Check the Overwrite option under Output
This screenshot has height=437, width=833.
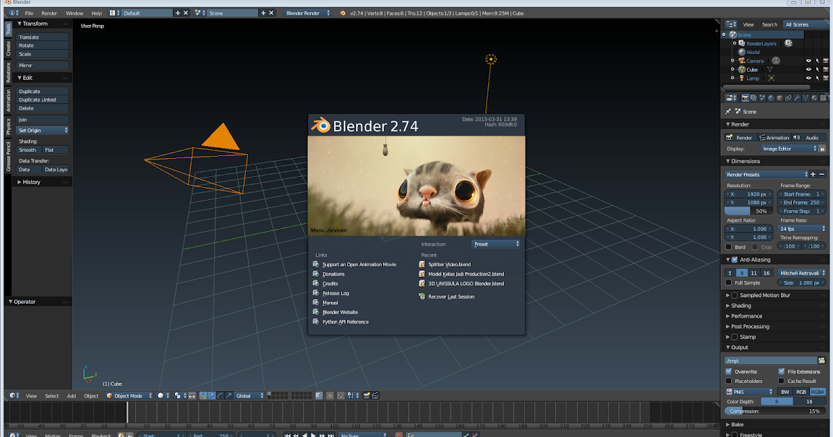coord(729,371)
